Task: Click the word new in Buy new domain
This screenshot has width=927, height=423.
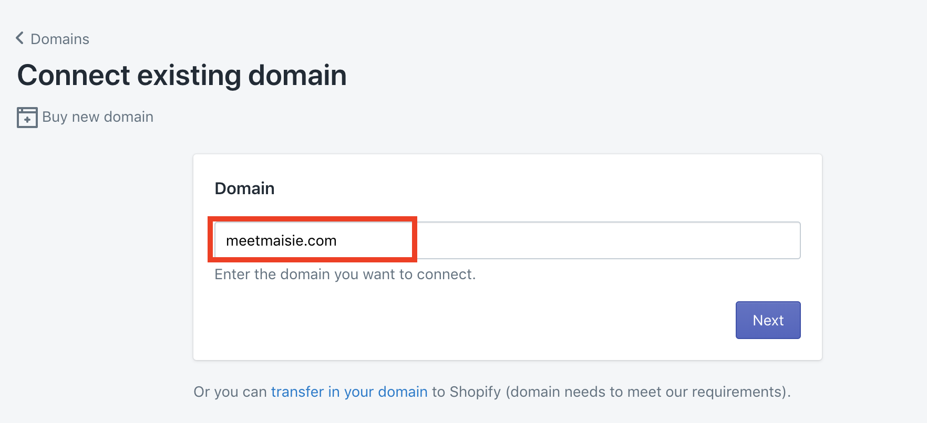Action: pos(86,117)
